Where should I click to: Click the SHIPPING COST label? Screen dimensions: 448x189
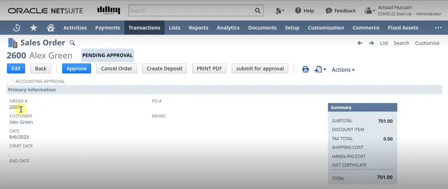[347, 147]
